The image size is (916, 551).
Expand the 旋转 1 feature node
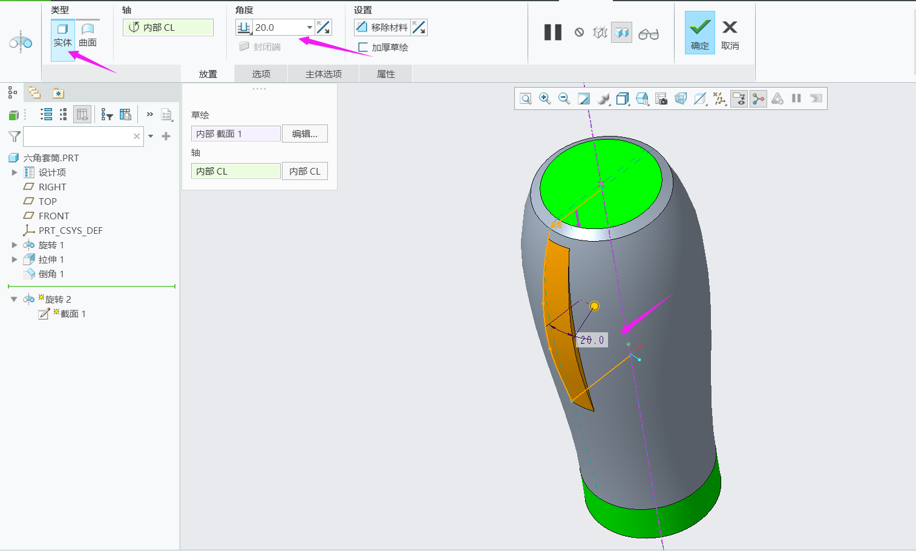click(x=15, y=245)
